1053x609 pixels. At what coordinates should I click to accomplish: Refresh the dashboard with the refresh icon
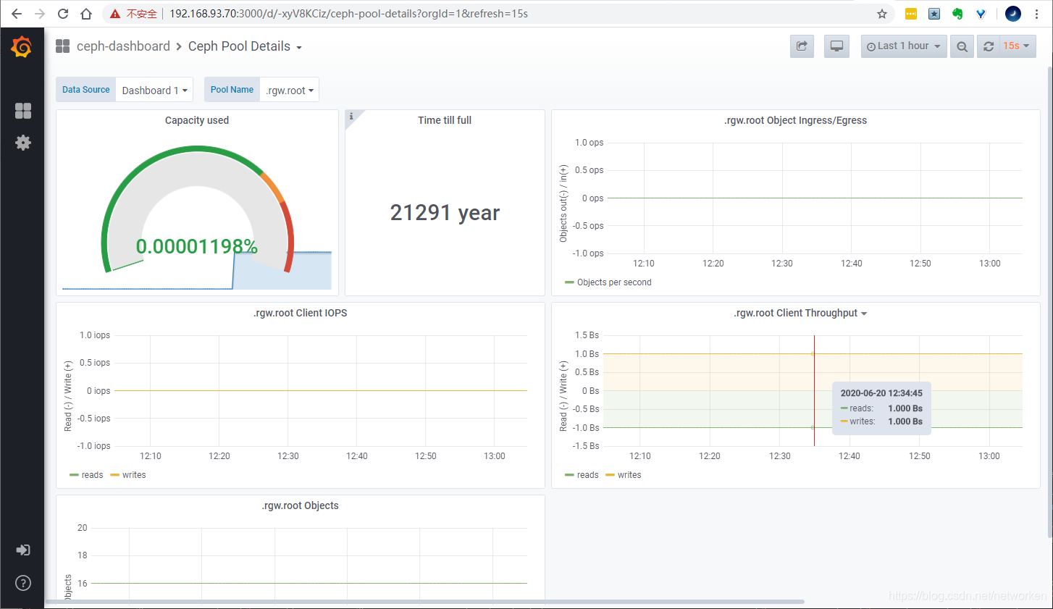click(x=989, y=46)
